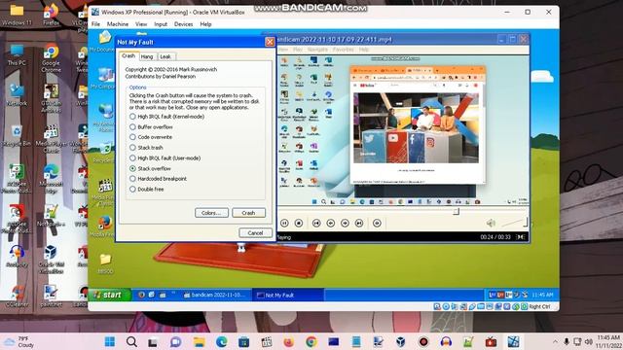Mute audio with media player speaker icon

coord(491,224)
